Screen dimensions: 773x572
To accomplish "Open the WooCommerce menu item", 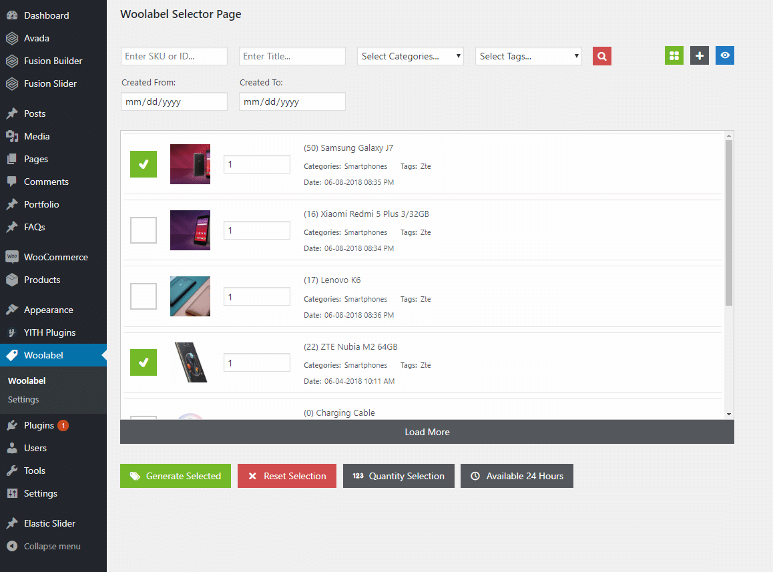I will pyautogui.click(x=53, y=257).
